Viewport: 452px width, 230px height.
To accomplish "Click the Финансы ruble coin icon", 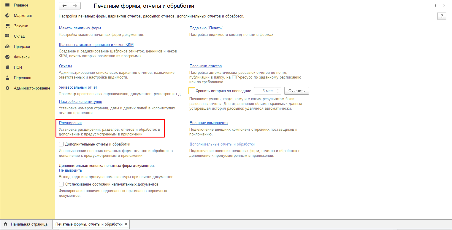I will [x=7, y=57].
